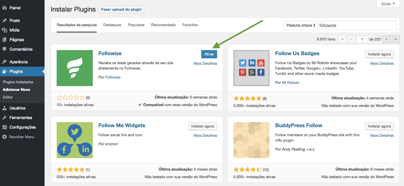Install BuddyPress Follow with Instalar agora

379,126
